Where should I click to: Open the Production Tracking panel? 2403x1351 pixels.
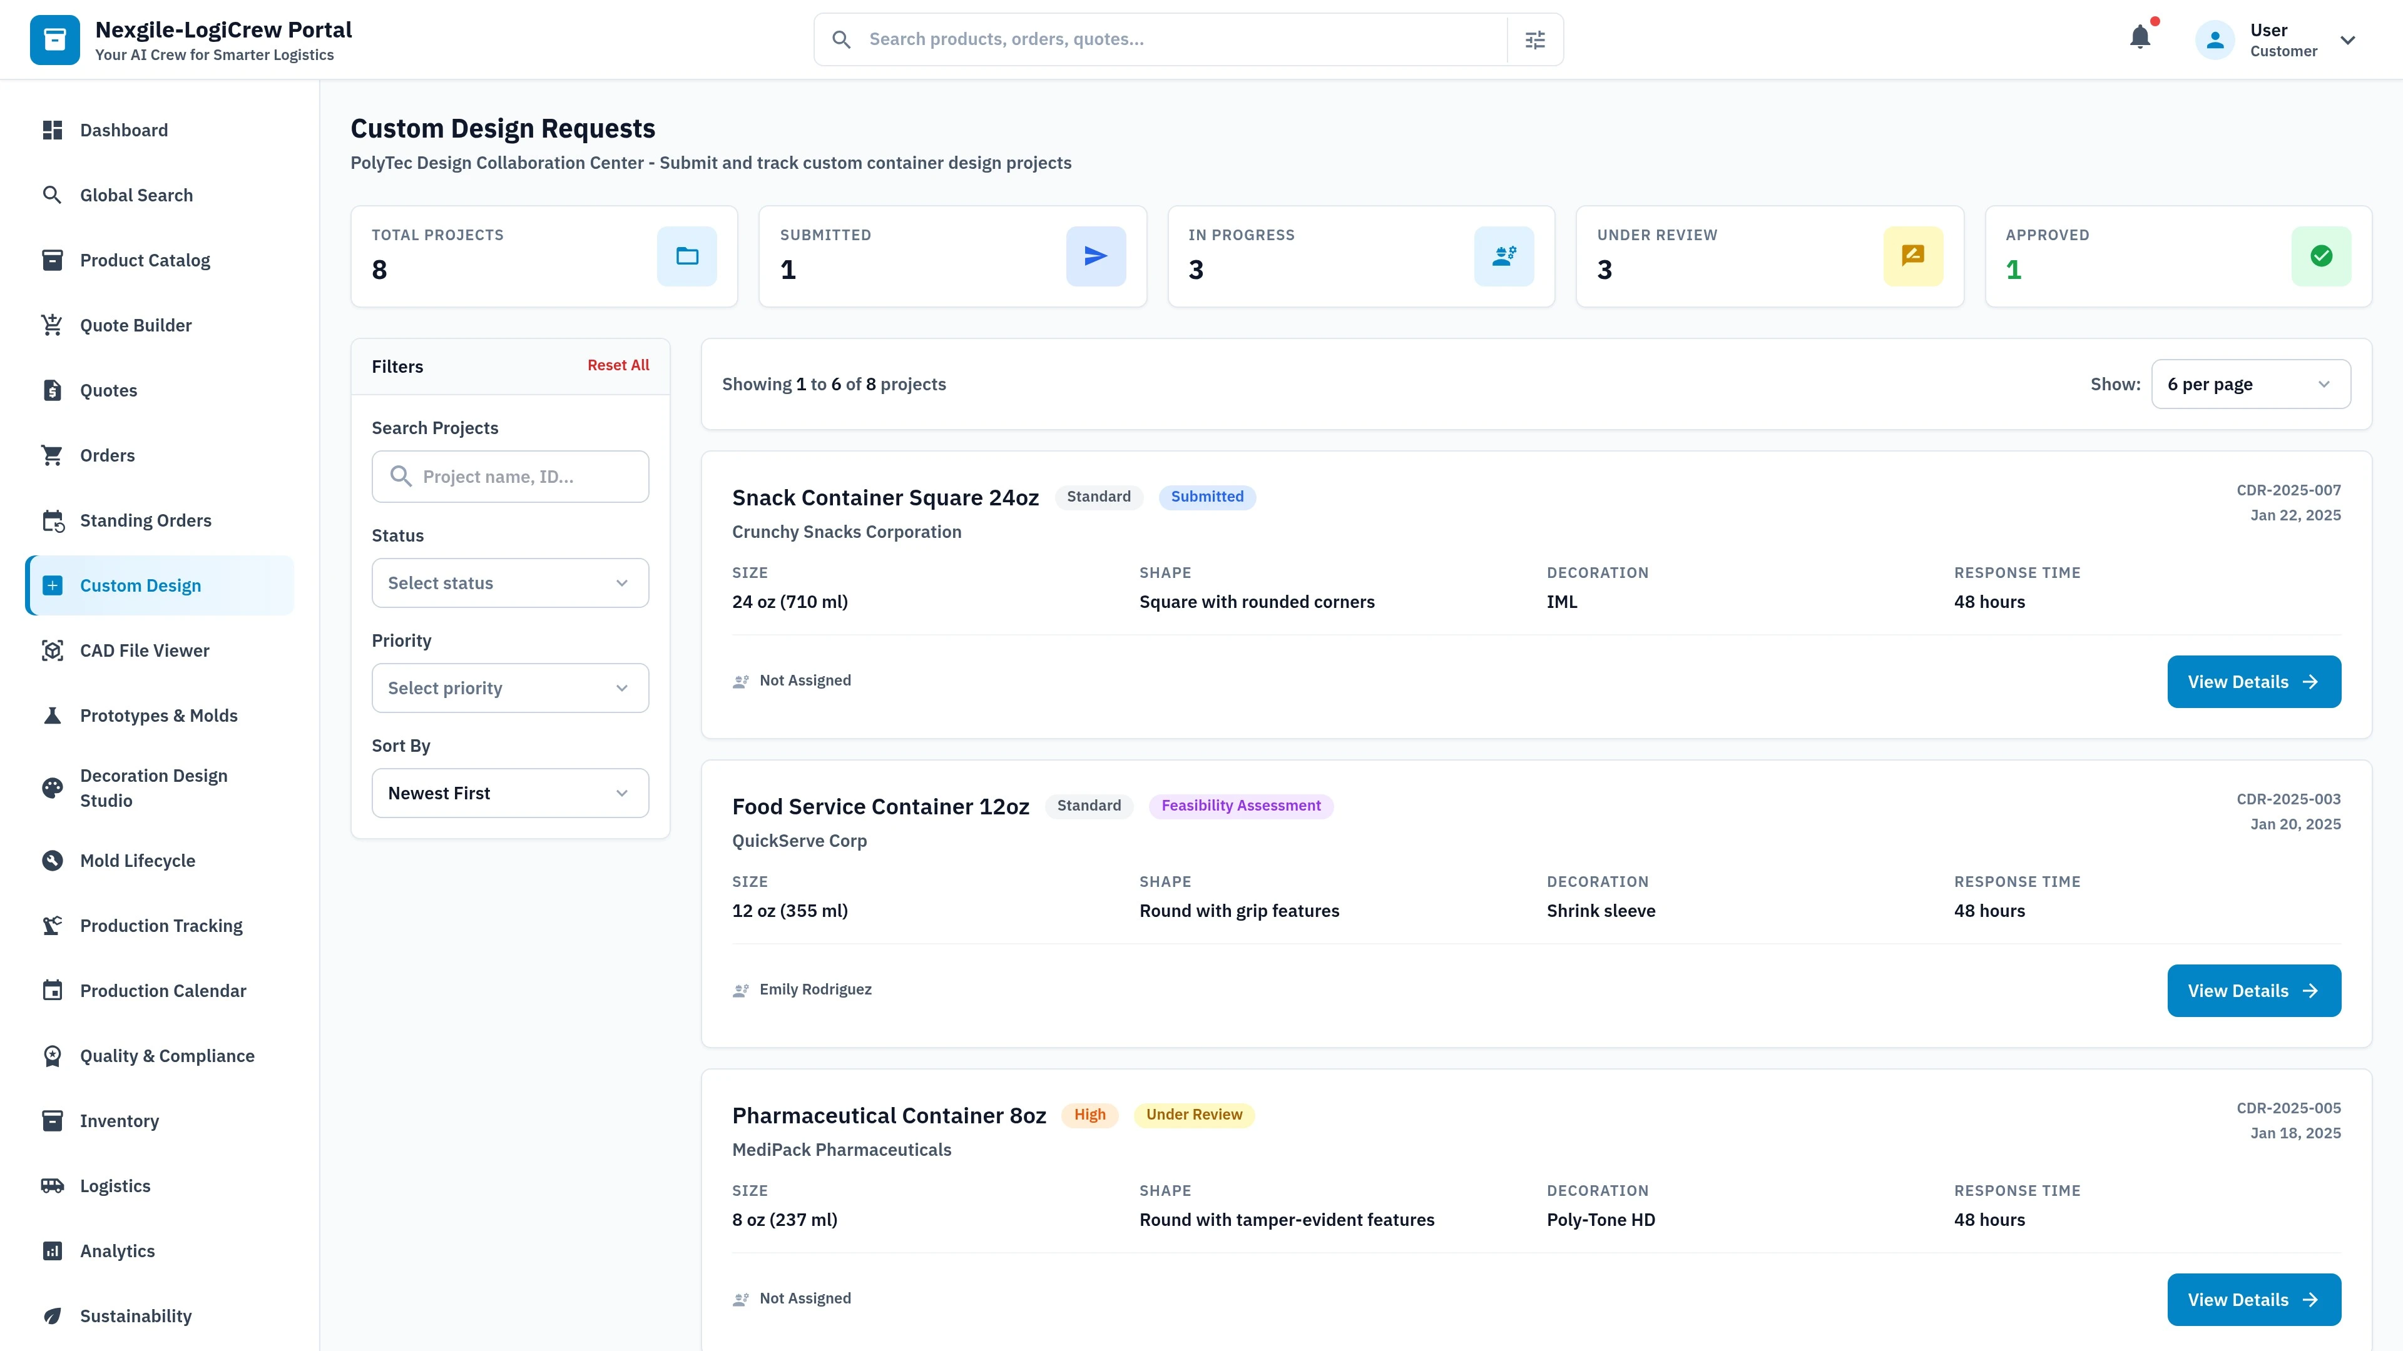(160, 925)
